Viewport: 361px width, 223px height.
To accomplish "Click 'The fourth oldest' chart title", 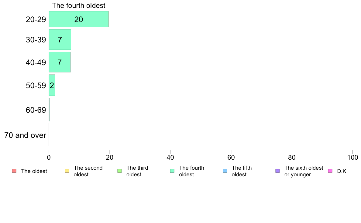I will pyautogui.click(x=78, y=5).
